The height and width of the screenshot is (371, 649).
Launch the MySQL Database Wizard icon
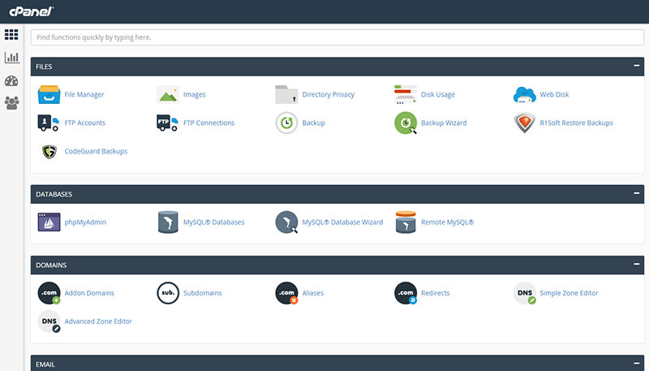coord(286,222)
